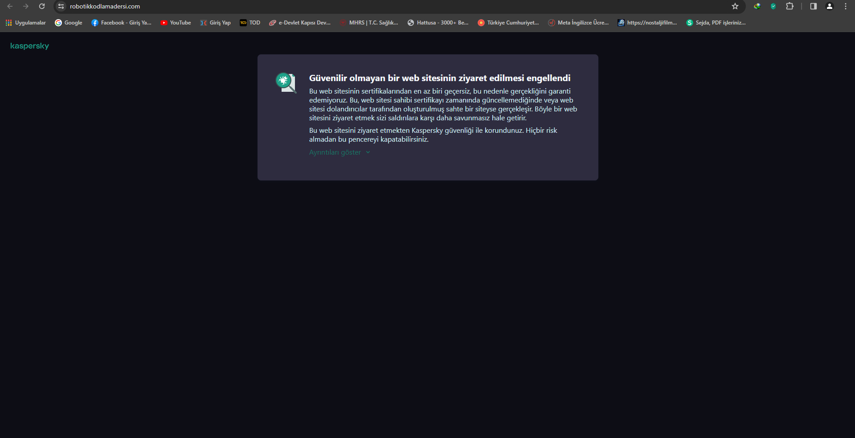Click the kaspersky logo

click(29, 46)
